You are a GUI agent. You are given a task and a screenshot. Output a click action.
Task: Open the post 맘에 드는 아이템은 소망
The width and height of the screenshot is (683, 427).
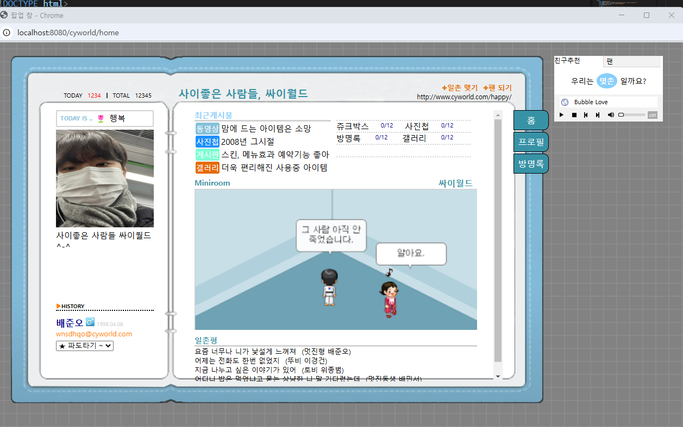pos(266,129)
